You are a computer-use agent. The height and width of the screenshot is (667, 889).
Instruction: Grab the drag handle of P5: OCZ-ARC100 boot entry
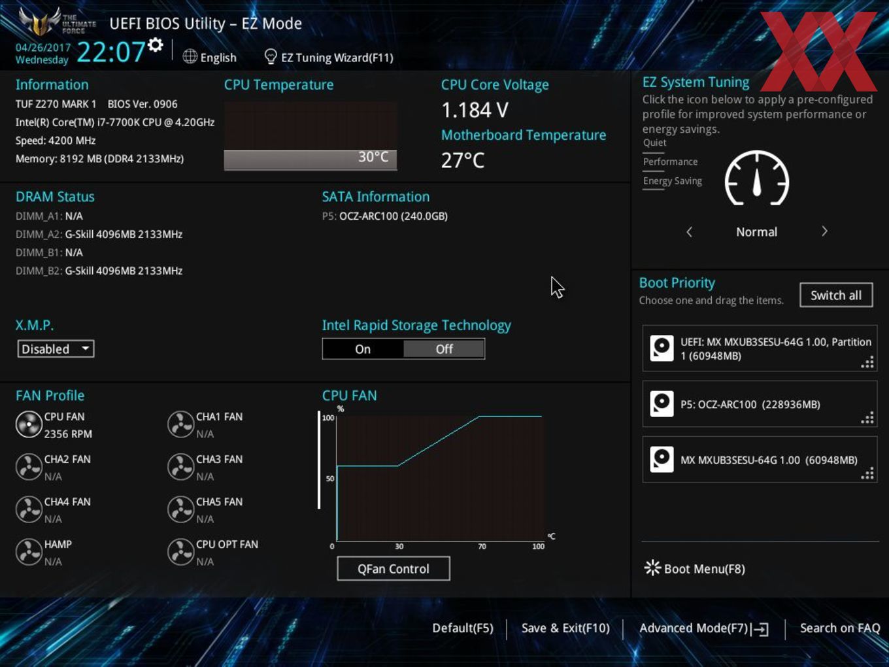867,418
